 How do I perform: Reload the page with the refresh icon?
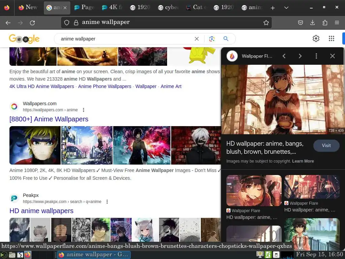point(32,23)
